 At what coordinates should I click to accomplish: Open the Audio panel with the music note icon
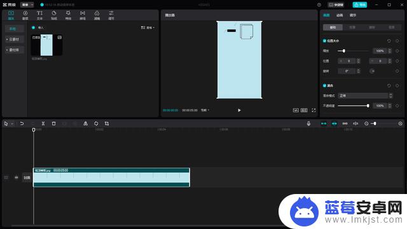[x=25, y=15]
